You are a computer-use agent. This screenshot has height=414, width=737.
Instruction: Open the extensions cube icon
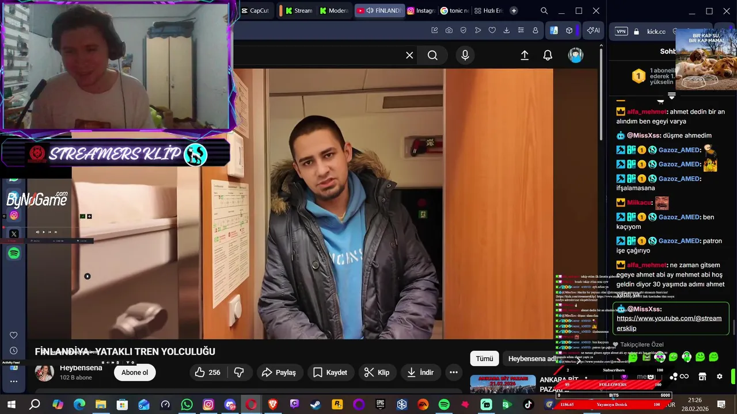569,30
